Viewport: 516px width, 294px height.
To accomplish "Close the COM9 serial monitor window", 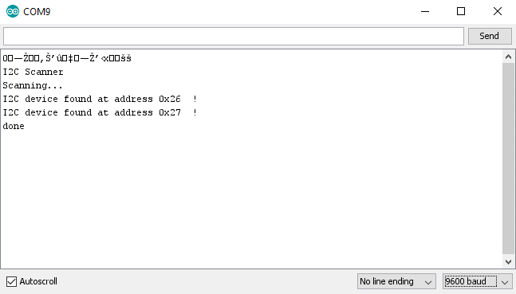I will 497,11.
